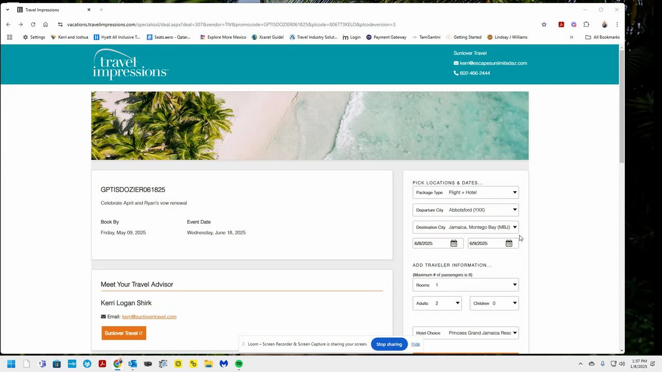
Task: Click the browser address bar URL
Action: 231,24
